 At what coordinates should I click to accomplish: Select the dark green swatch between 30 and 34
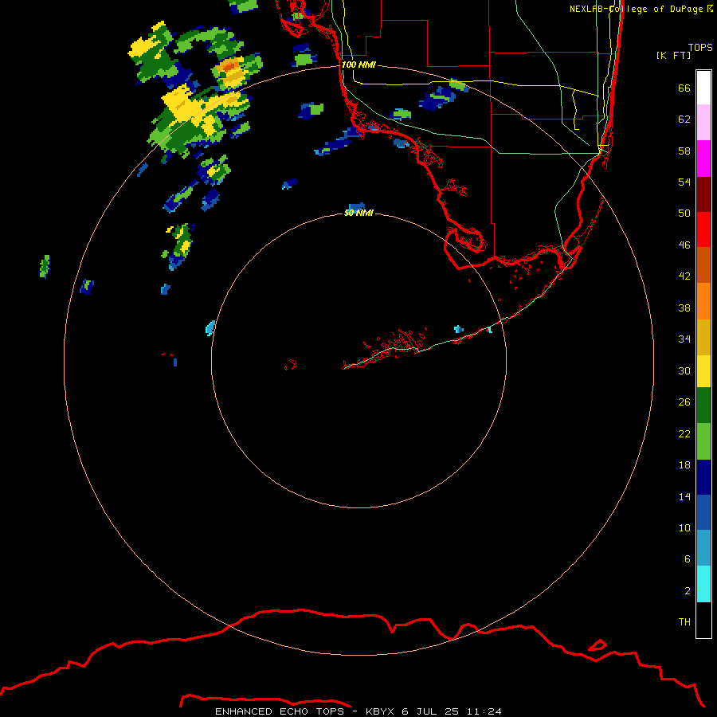[x=703, y=406]
